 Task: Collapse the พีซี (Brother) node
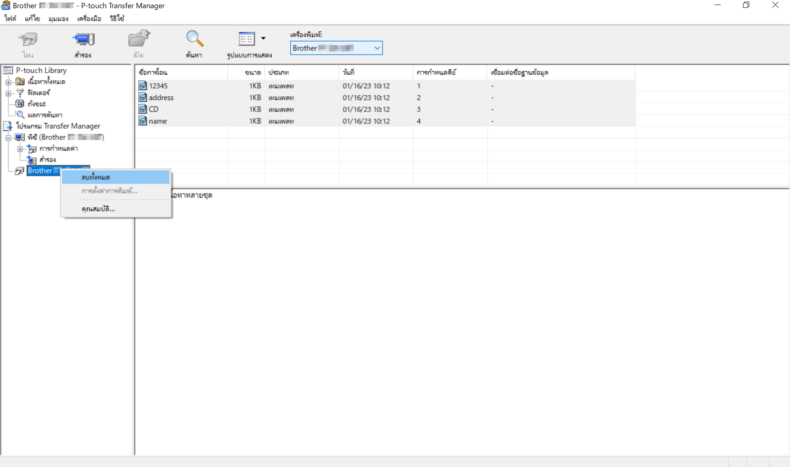(8, 138)
